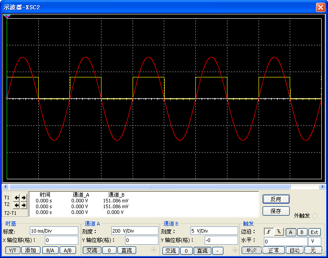
Task: Select rising edge trigger icon
Action: (269, 232)
